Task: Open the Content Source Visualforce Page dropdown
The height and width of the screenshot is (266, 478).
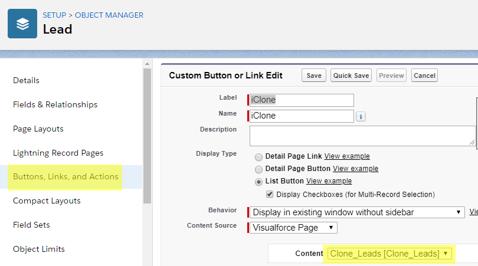Action: 293,228
